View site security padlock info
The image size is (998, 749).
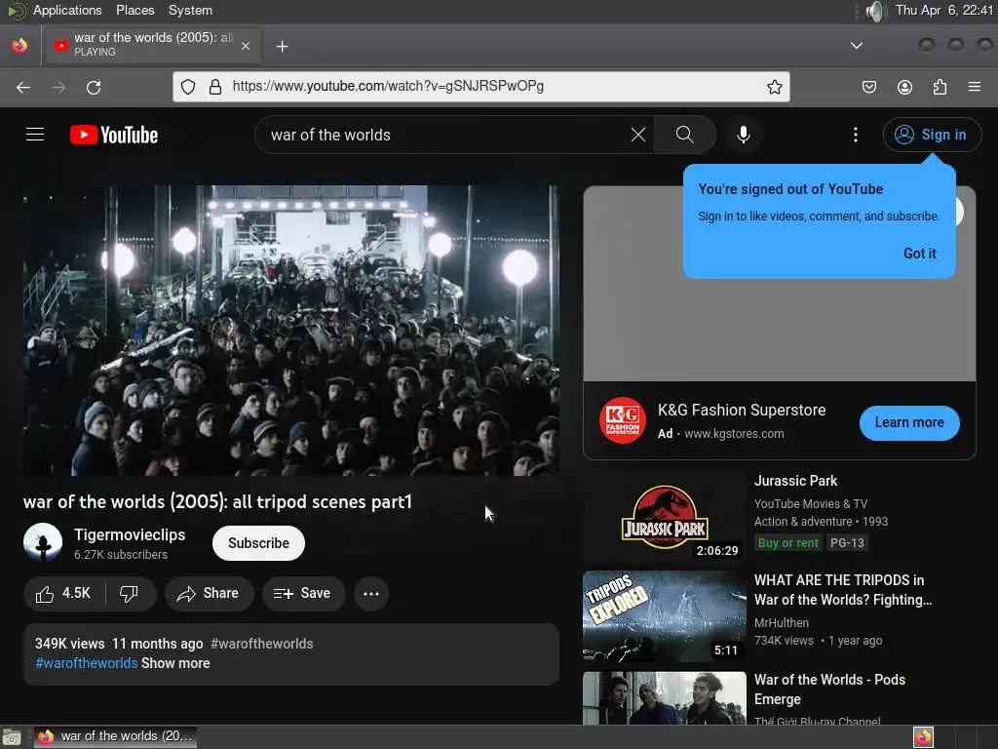click(215, 87)
